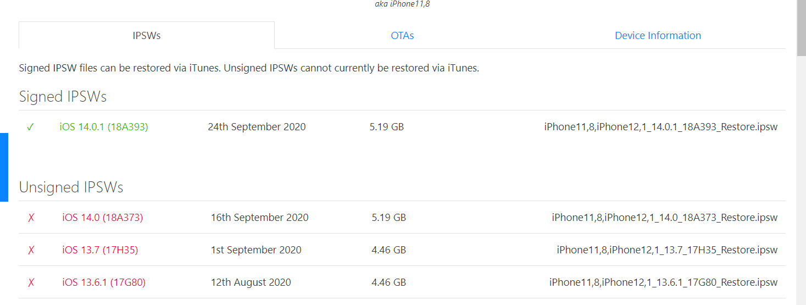Click the 24th September 2020 release date
This screenshot has height=305, width=806.
coord(257,127)
